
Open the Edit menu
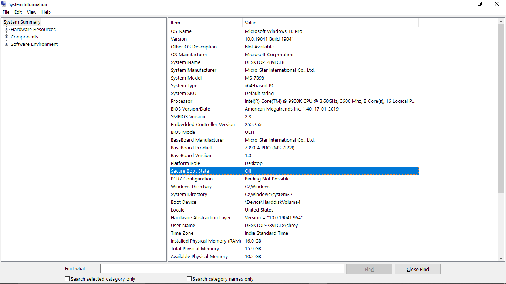(x=18, y=12)
